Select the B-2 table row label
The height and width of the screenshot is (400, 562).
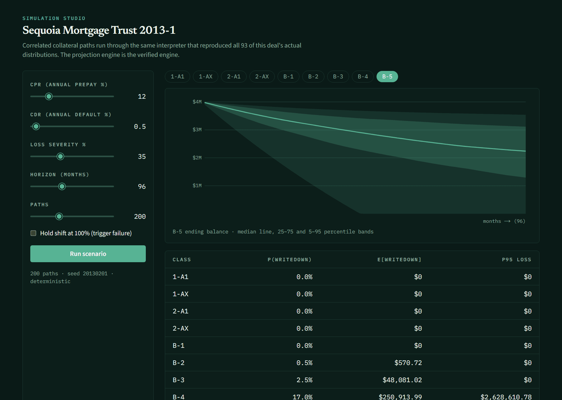click(179, 363)
